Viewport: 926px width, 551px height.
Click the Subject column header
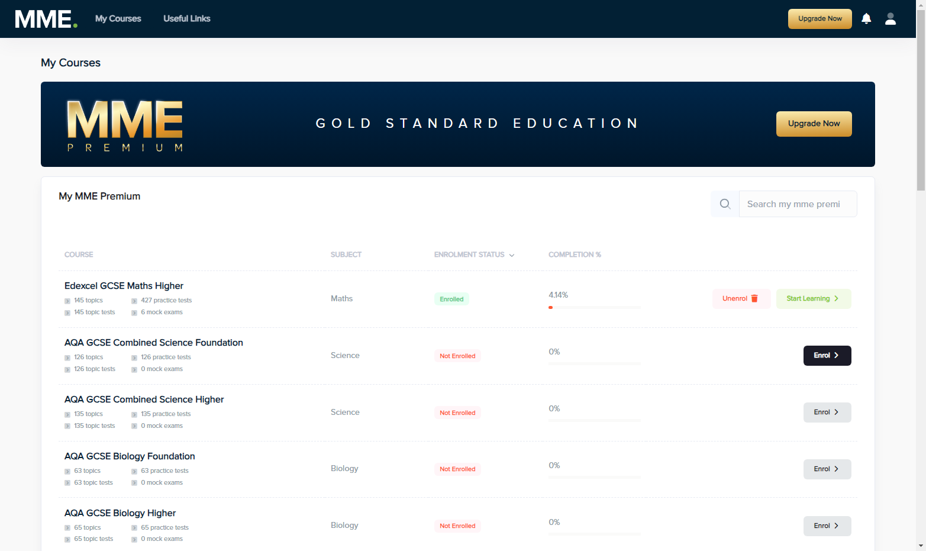pyautogui.click(x=346, y=255)
